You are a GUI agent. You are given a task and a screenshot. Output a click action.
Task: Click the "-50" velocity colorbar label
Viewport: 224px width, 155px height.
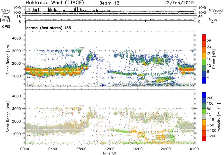tap(211, 125)
